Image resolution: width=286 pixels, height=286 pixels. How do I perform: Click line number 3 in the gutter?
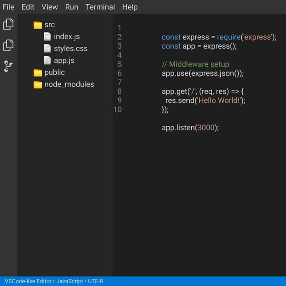click(x=120, y=46)
